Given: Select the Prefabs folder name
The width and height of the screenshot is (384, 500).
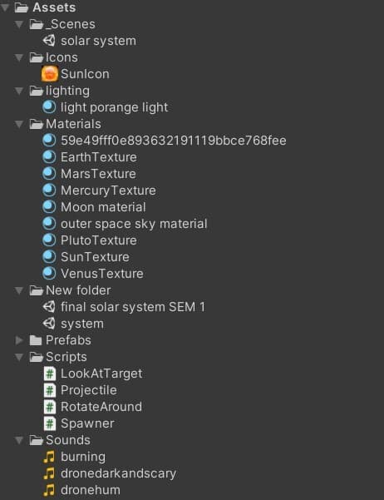Looking at the screenshot, I should 68,340.
